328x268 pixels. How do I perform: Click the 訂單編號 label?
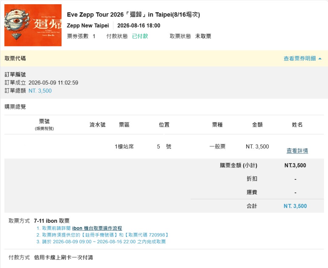tap(15, 75)
